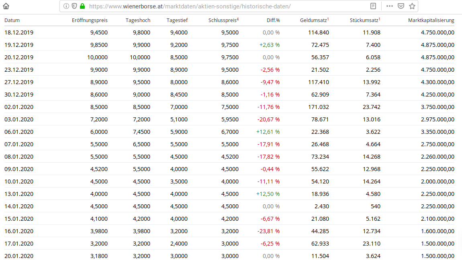462x260 pixels.
Task: Select Stückumsatz value 23.742
Action: [372, 107]
